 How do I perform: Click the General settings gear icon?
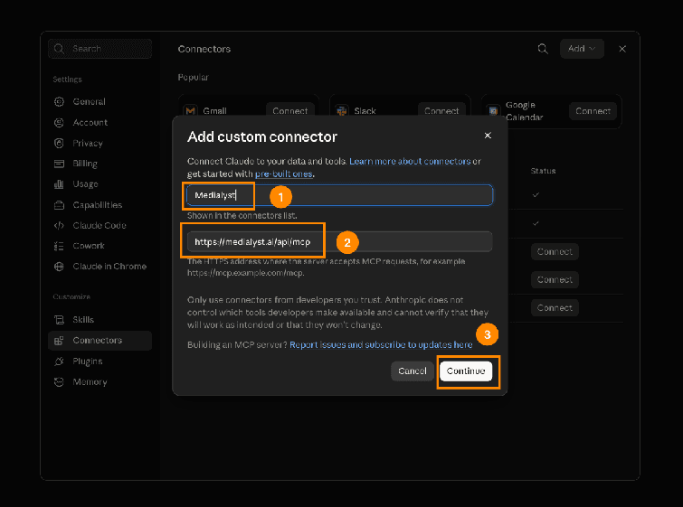coord(59,102)
